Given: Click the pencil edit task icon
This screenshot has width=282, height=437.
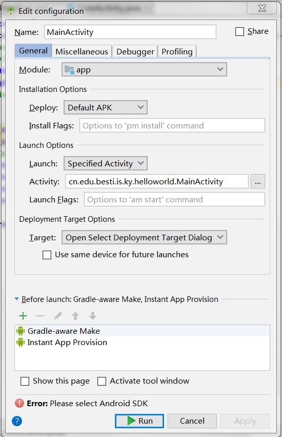Looking at the screenshot, I should [x=58, y=316].
